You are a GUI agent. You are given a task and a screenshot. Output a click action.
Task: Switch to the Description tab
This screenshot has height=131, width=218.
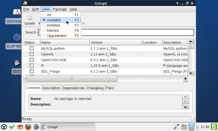pyautogui.click(x=51, y=88)
